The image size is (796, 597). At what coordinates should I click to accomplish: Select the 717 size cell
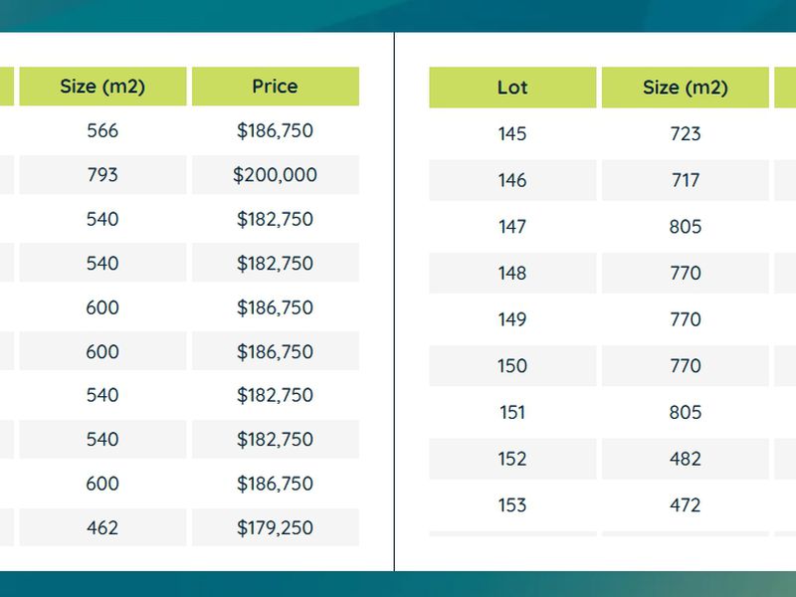(x=685, y=180)
